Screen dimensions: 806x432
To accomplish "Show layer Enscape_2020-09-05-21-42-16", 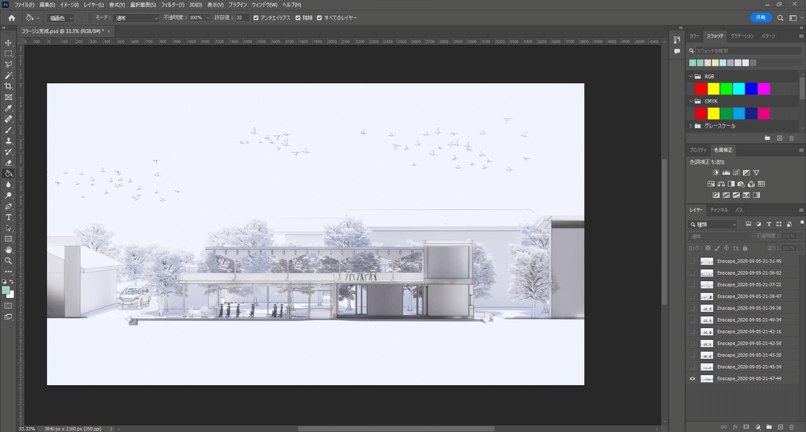I will 692,331.
